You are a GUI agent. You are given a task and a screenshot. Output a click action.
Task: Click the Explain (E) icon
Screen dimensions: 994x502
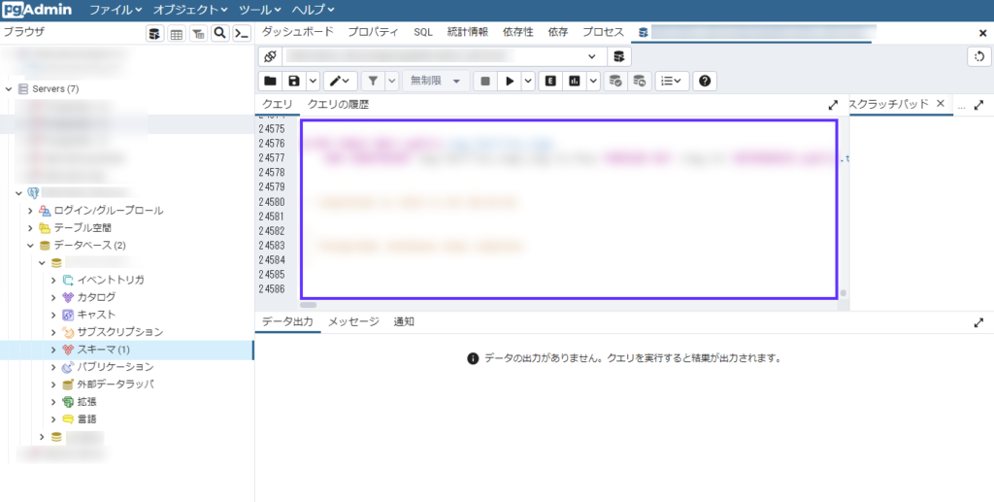tap(551, 82)
